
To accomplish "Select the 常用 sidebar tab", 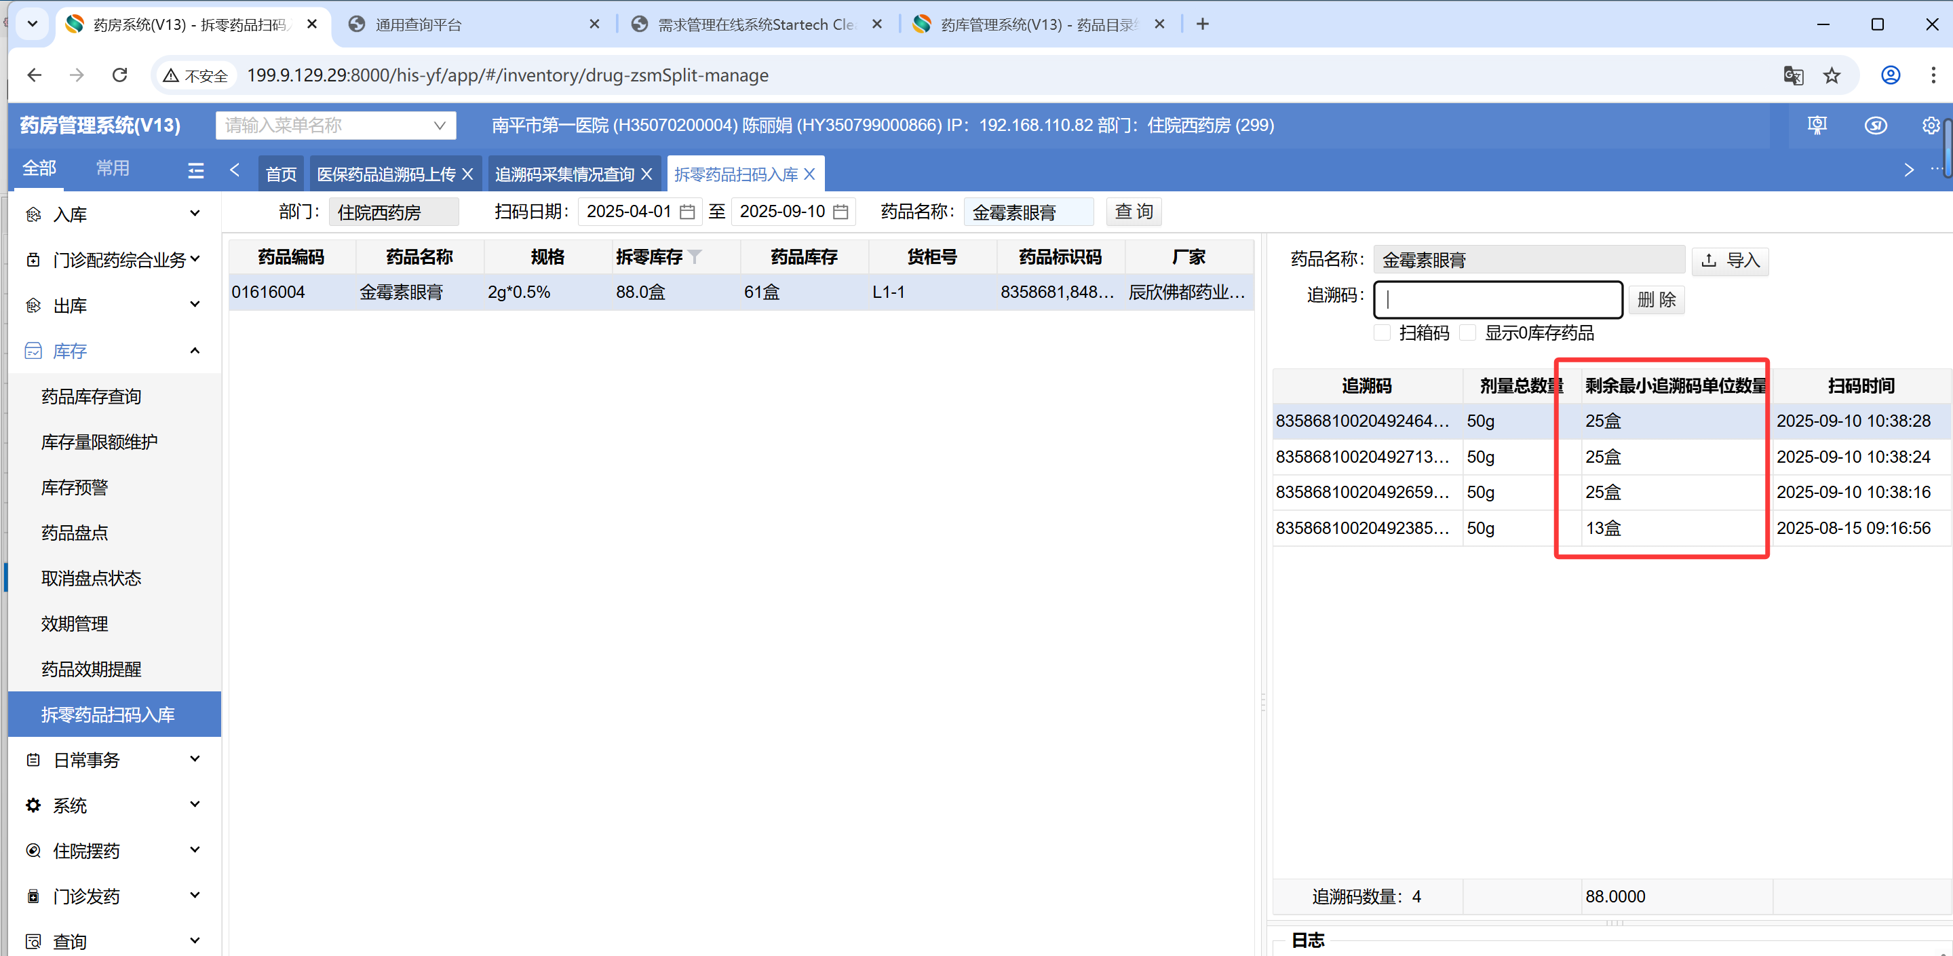I will coord(112,168).
